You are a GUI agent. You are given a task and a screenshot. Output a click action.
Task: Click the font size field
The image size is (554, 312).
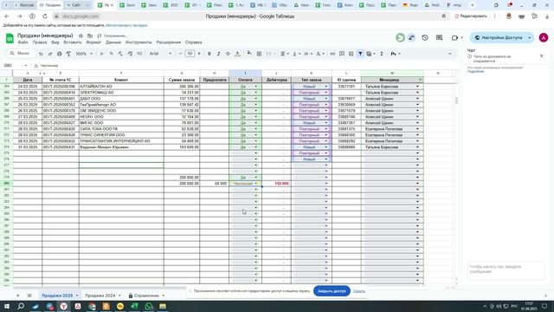click(190, 54)
